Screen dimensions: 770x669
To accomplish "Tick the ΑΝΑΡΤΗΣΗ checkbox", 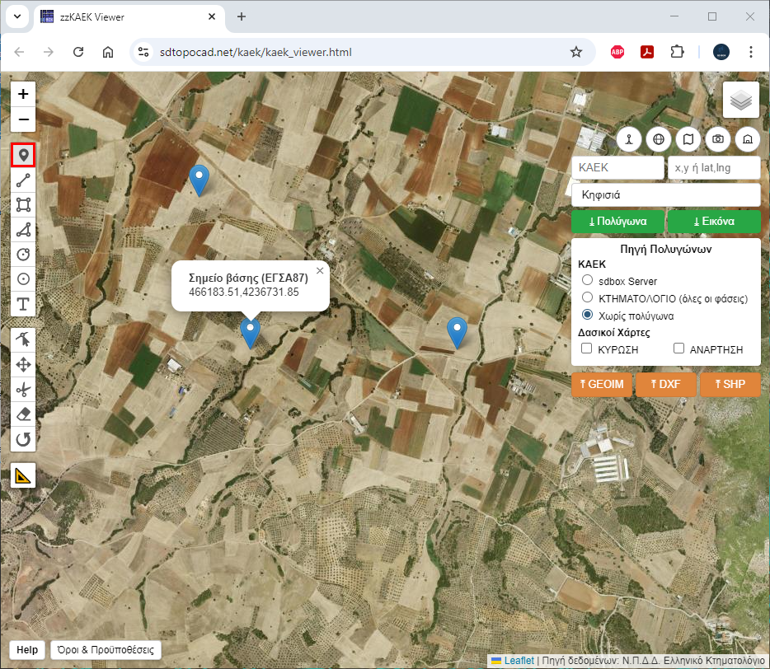I will tap(679, 349).
